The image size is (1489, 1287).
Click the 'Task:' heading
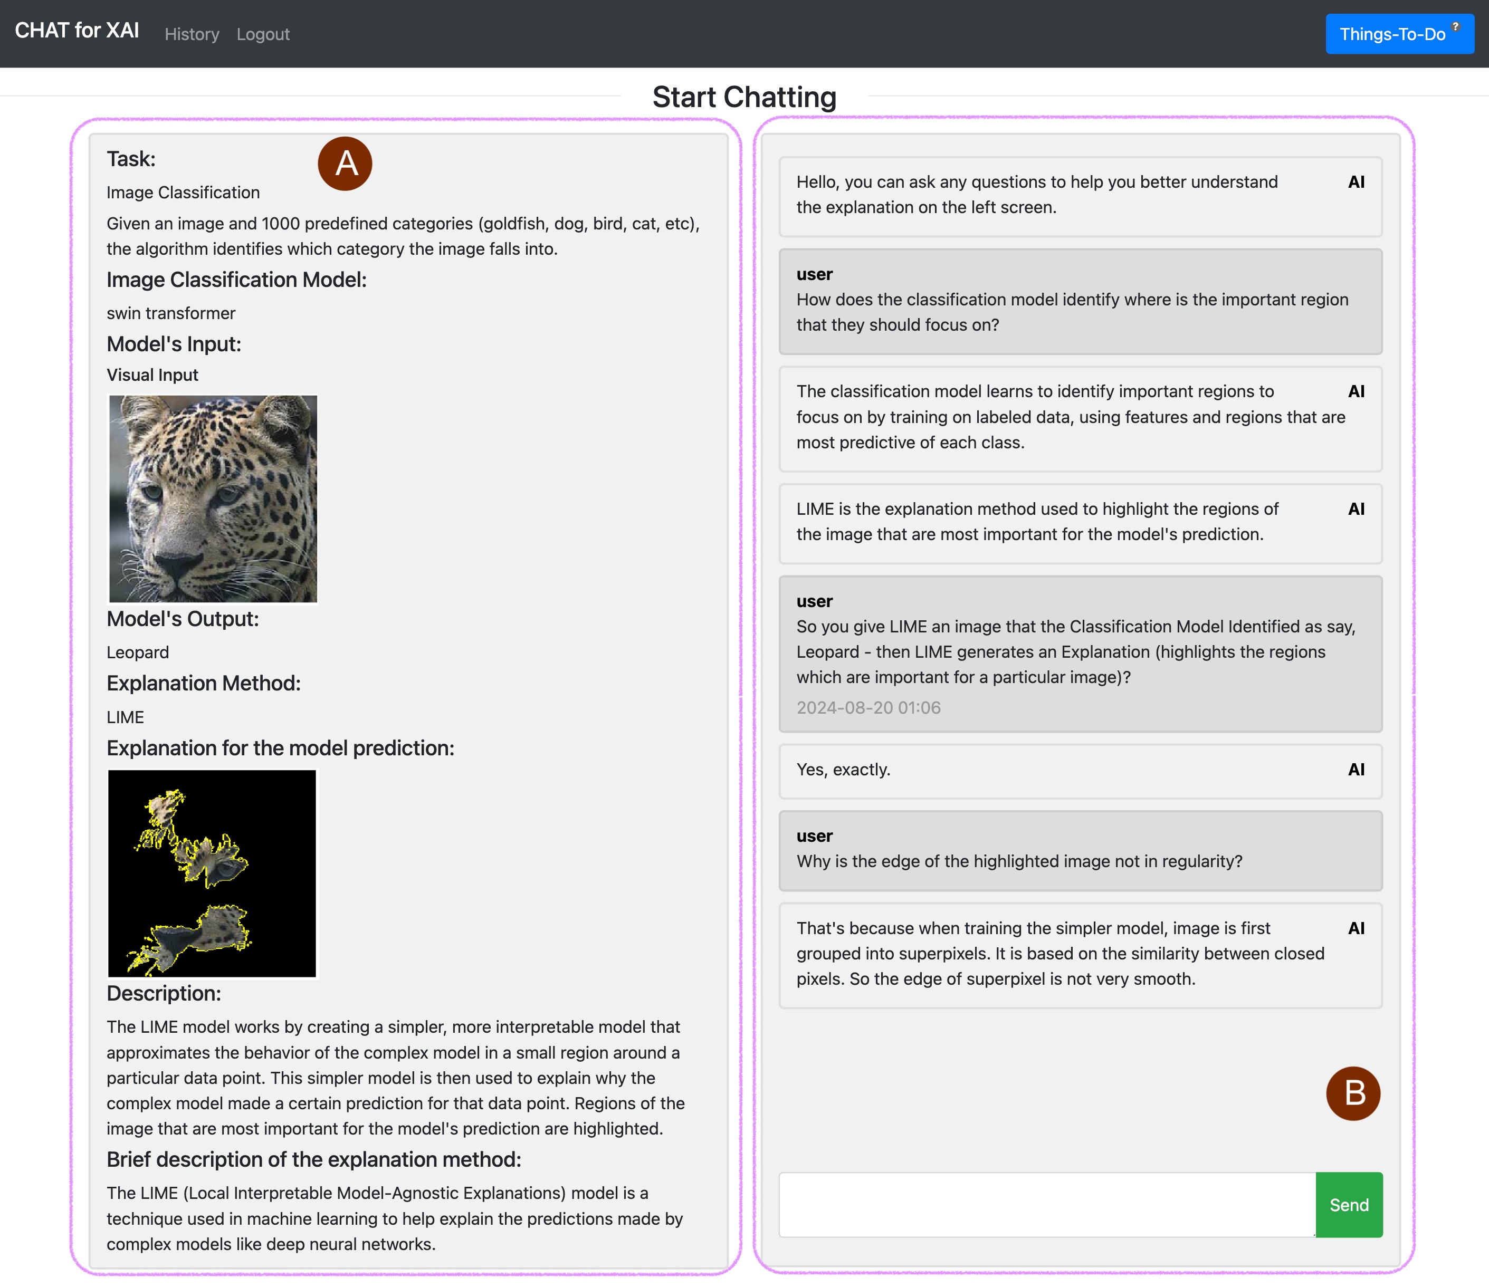point(131,159)
